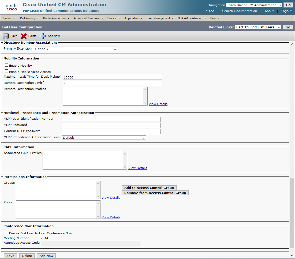Open View Details link for CAPF Profiles
Viewport: 295px width, 259px height.
coord(138,168)
